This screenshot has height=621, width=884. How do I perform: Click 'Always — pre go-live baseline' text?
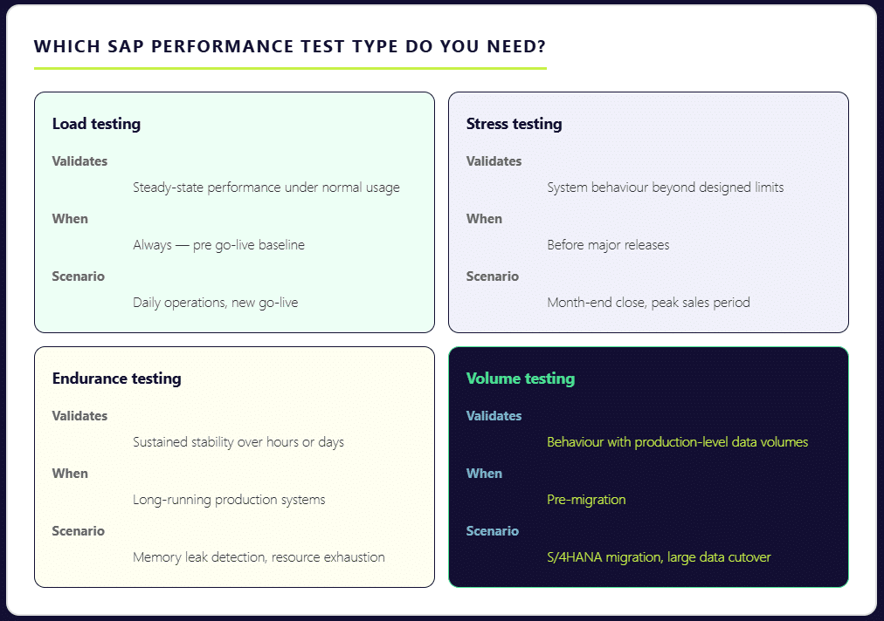click(218, 245)
